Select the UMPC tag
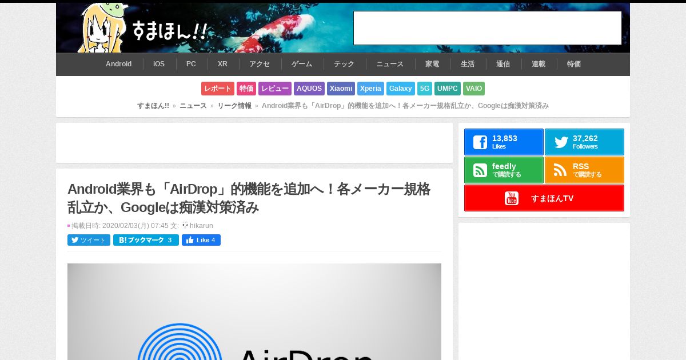This screenshot has width=686, height=360. (448, 89)
